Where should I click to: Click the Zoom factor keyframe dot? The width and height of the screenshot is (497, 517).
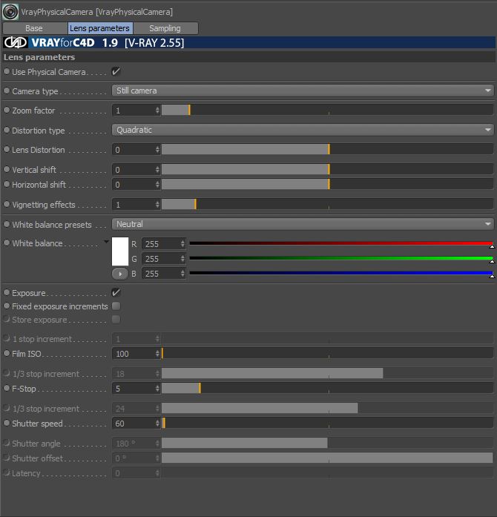7,110
